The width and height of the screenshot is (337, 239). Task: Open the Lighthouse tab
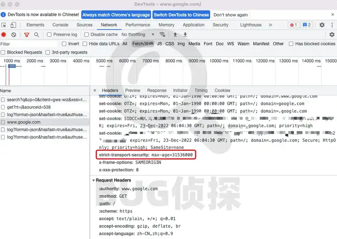pyautogui.click(x=251, y=25)
